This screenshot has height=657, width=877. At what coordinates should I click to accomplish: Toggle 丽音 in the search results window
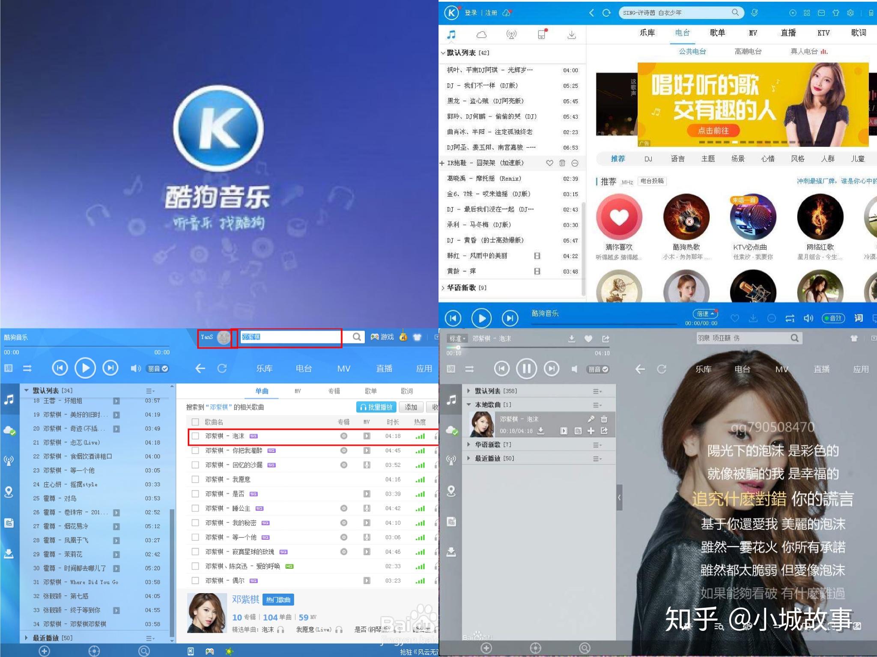click(x=158, y=368)
